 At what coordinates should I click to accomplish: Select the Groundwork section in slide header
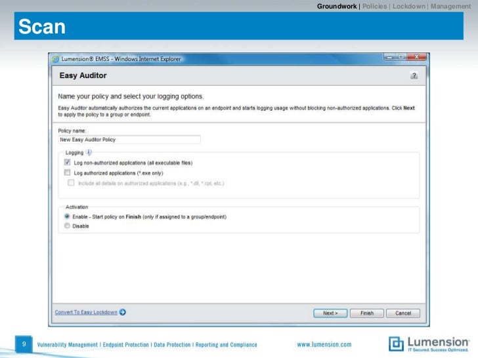point(337,7)
